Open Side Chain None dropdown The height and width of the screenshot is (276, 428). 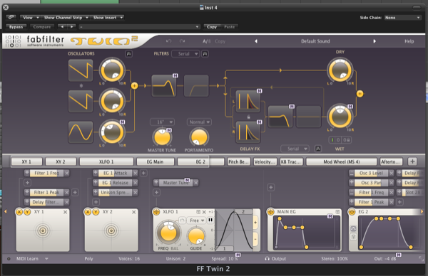(x=402, y=18)
